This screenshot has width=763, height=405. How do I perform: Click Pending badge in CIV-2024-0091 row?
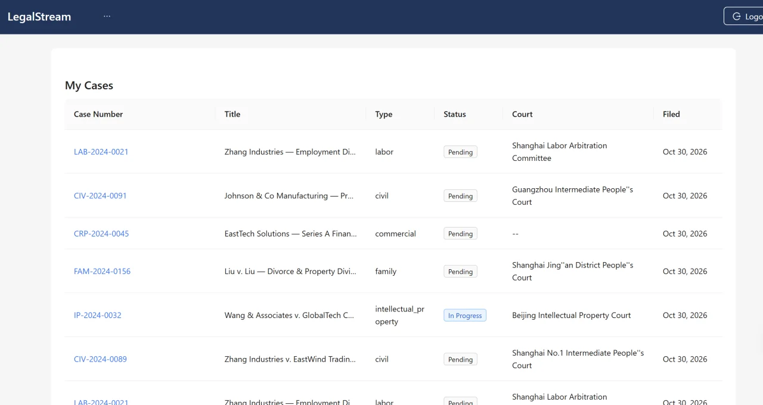tap(460, 196)
